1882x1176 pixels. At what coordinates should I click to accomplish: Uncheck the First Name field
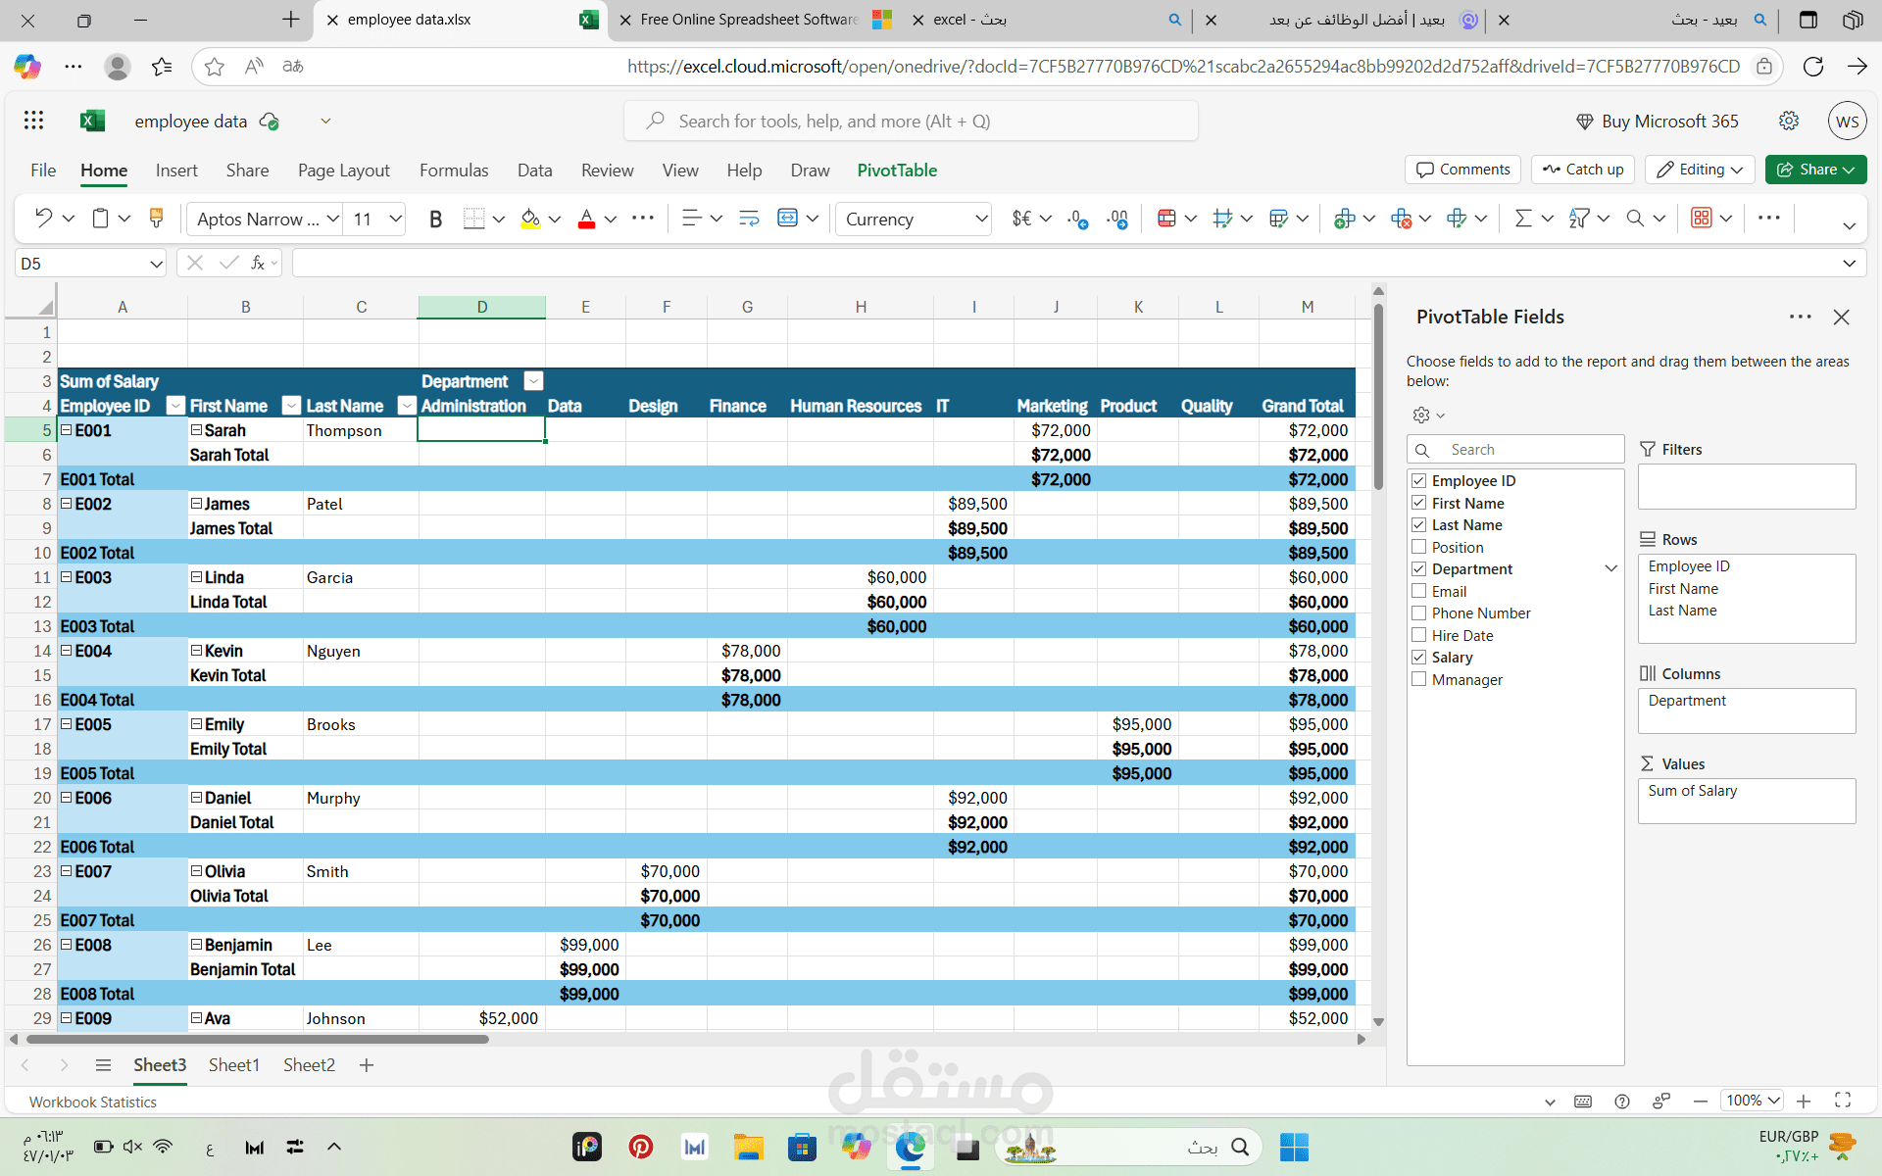(x=1418, y=503)
